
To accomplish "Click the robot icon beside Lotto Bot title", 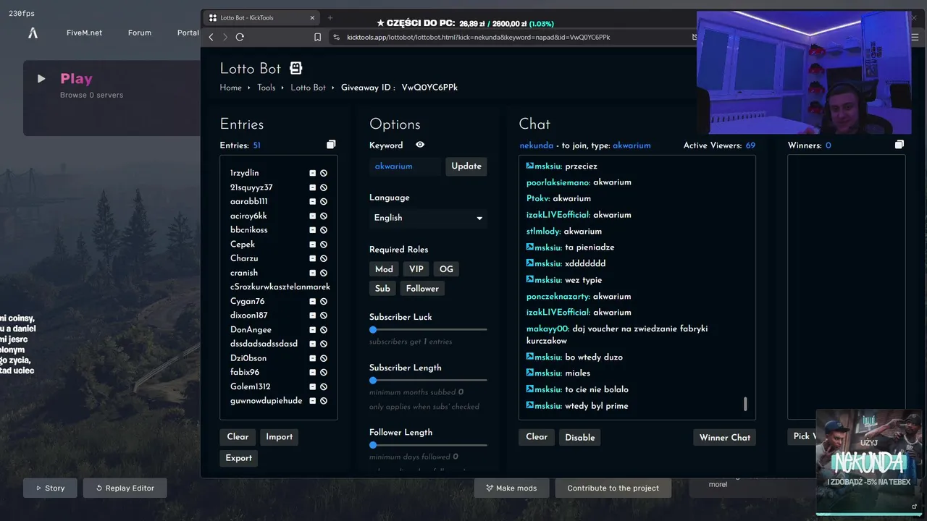I will (x=295, y=68).
